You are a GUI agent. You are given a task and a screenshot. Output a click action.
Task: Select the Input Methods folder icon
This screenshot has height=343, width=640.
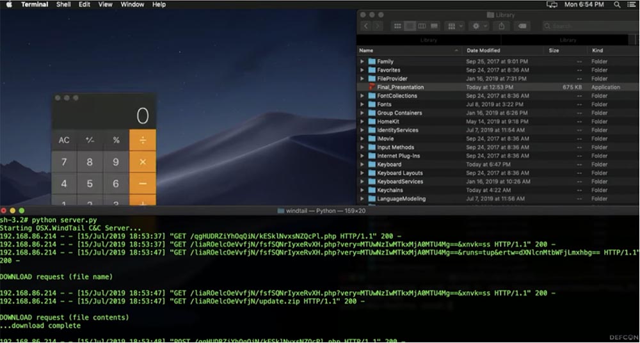(x=371, y=147)
